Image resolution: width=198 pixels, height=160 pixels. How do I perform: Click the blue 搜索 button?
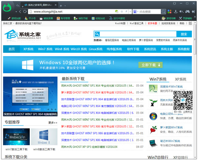pos(184,34)
